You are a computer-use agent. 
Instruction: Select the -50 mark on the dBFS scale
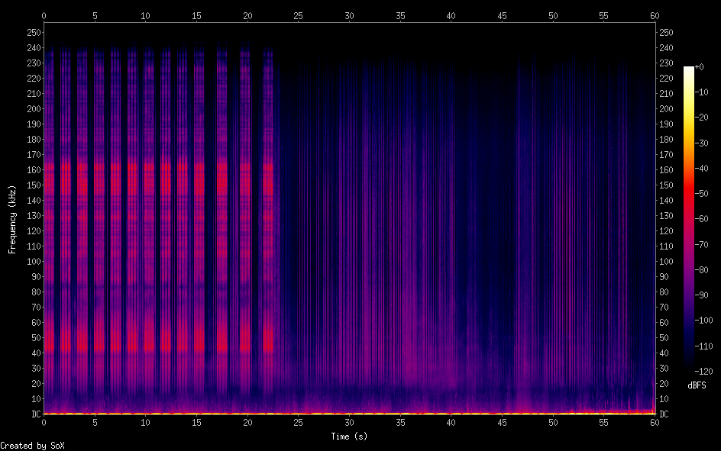click(703, 195)
